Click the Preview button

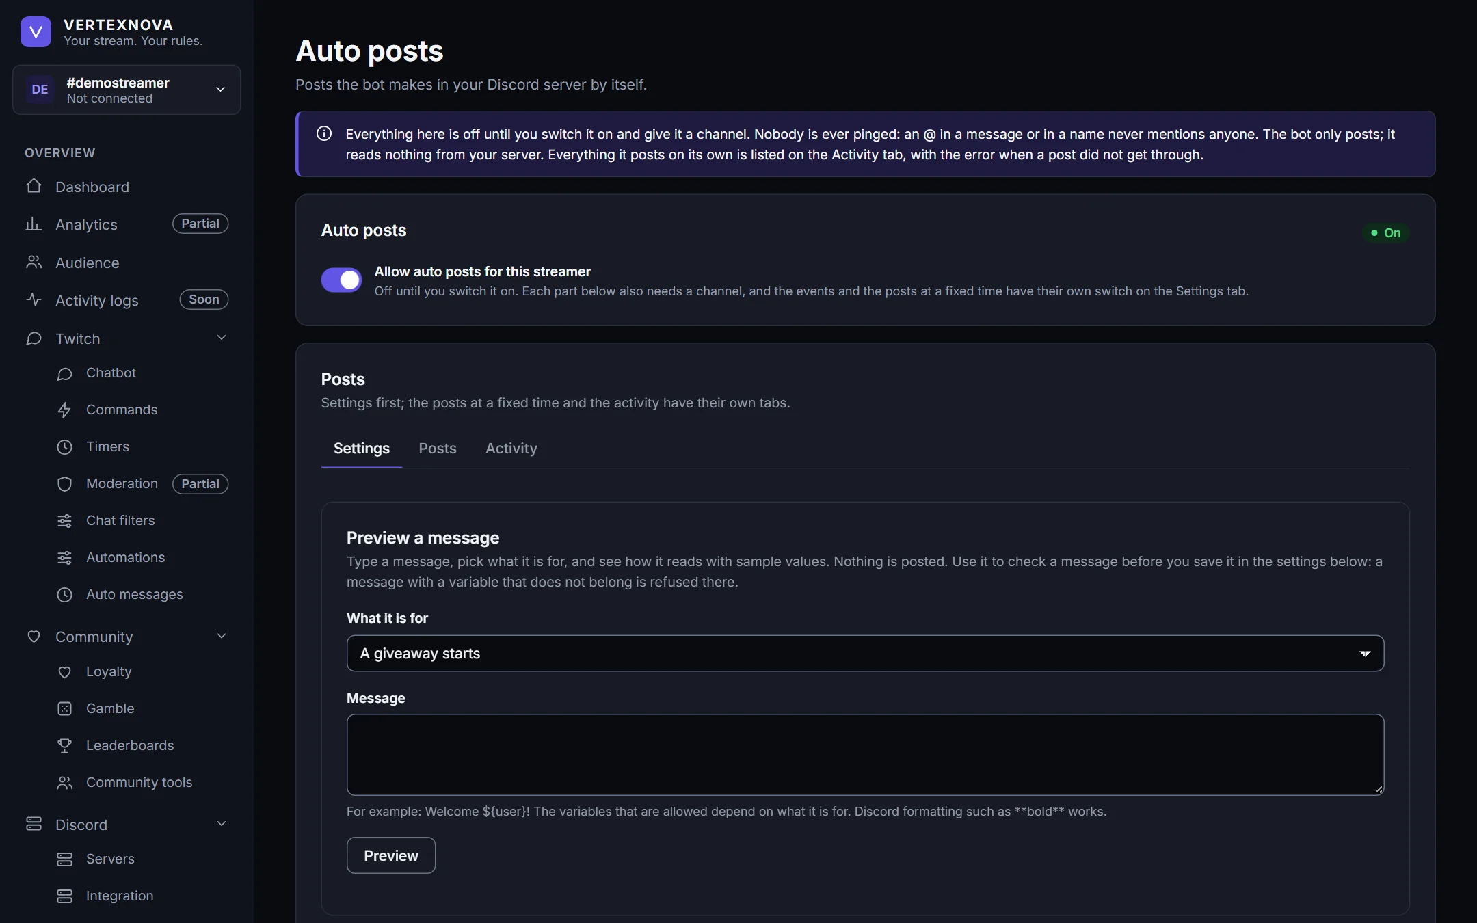pos(391,856)
